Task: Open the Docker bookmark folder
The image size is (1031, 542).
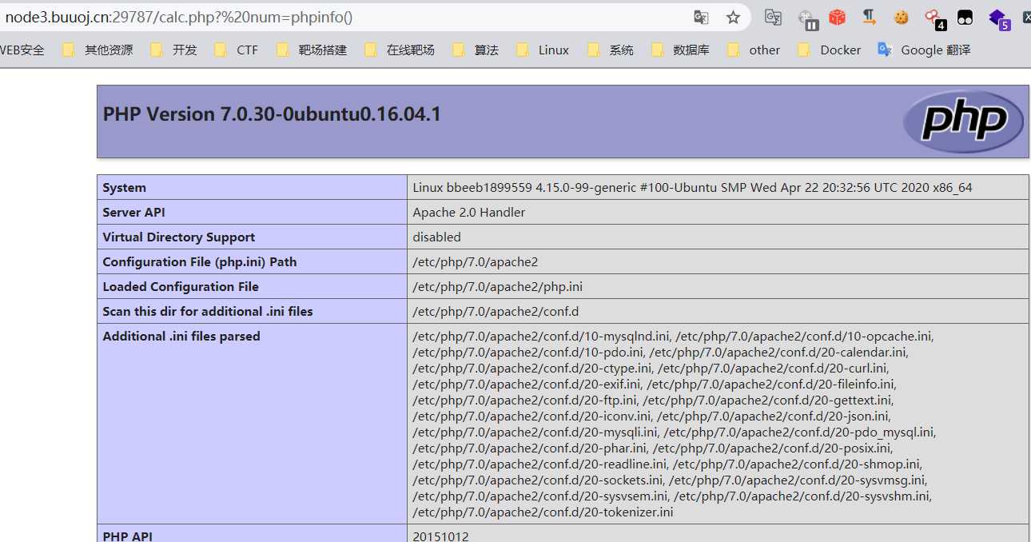Action: pos(830,50)
